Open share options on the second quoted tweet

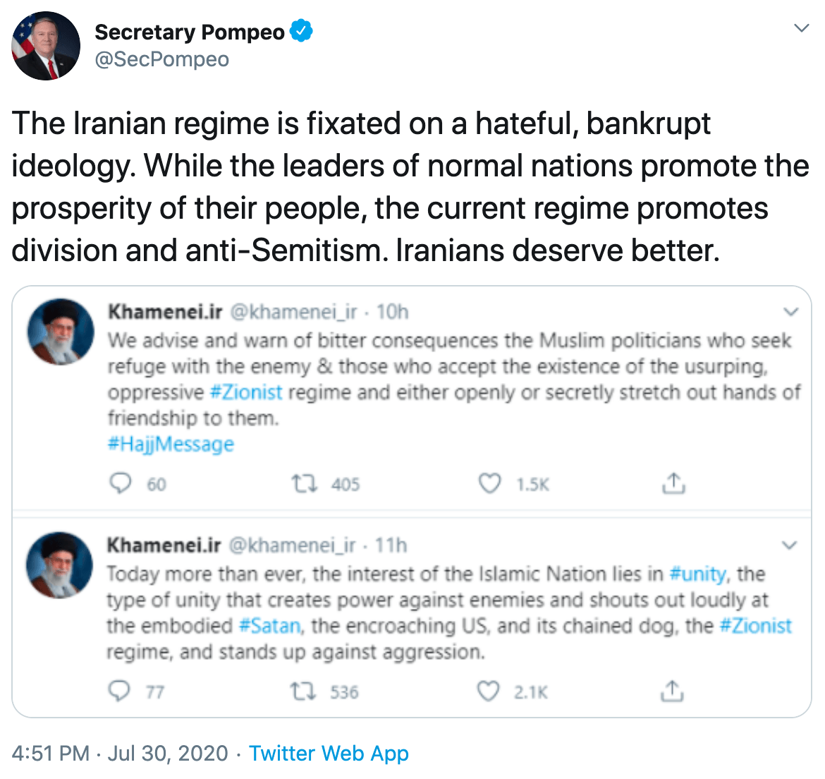tap(671, 692)
